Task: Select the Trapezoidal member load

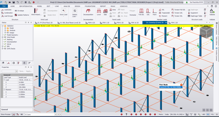Action: click(x=164, y=13)
